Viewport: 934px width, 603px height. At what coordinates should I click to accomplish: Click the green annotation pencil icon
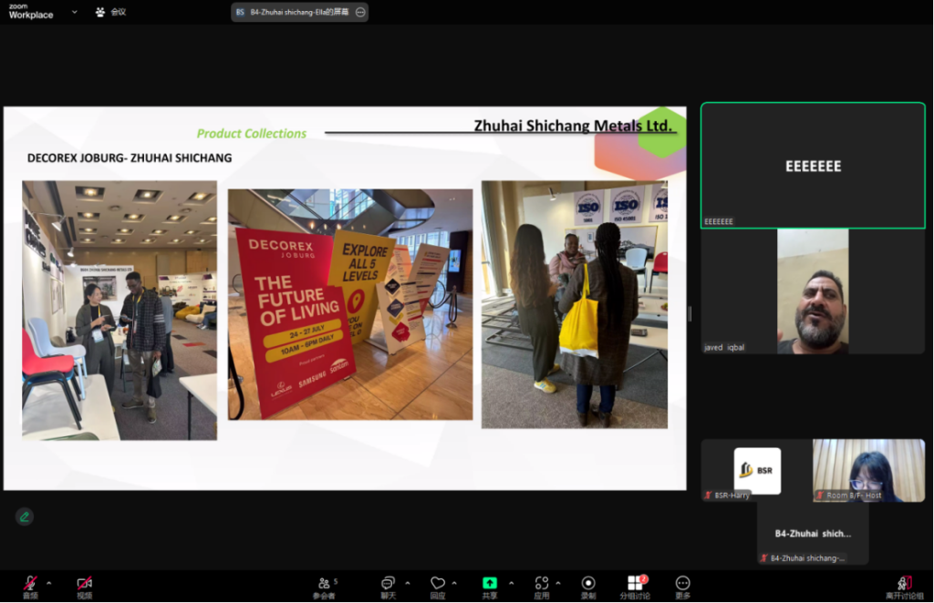(25, 516)
